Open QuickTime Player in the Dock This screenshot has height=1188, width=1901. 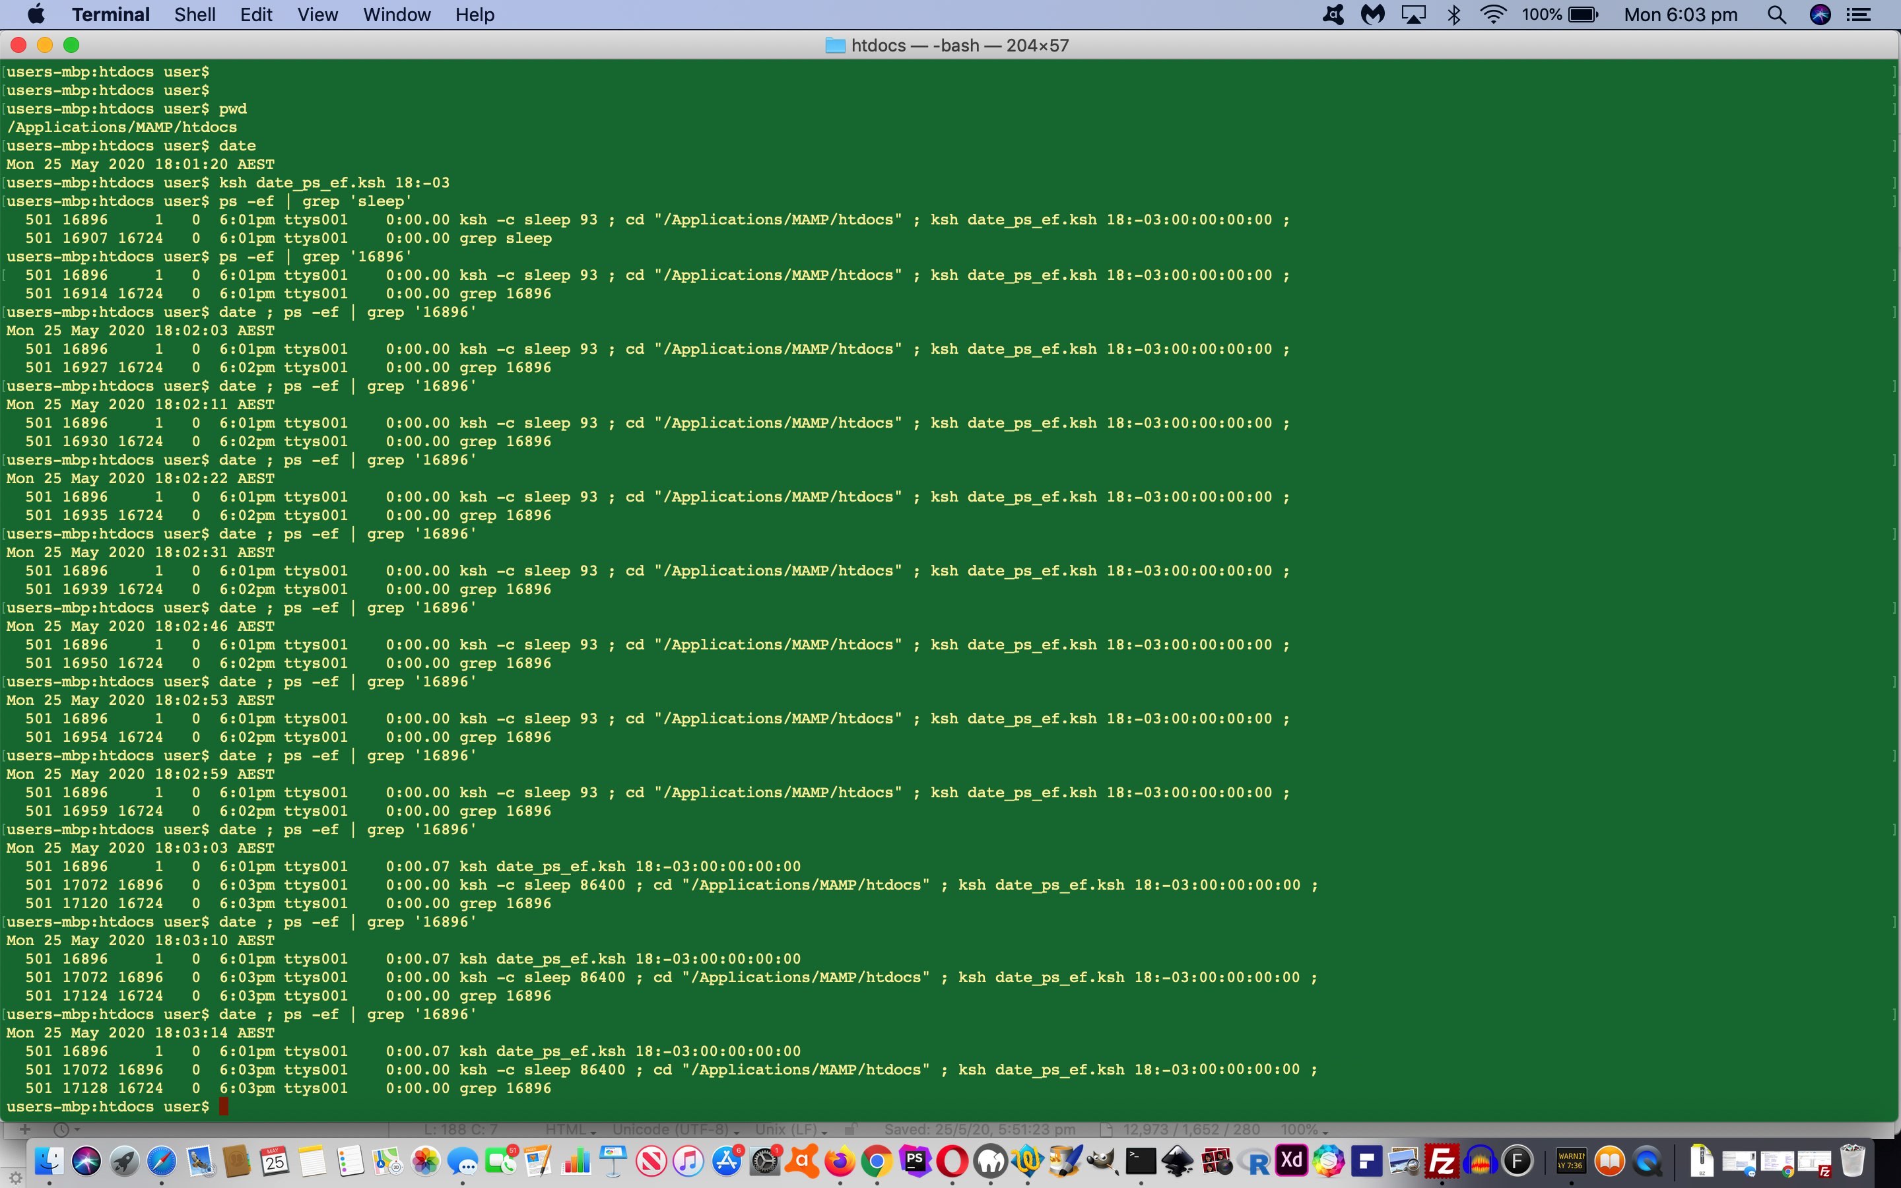[x=1648, y=1160]
